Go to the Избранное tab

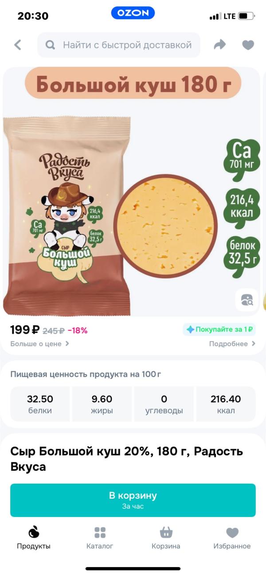232,538
